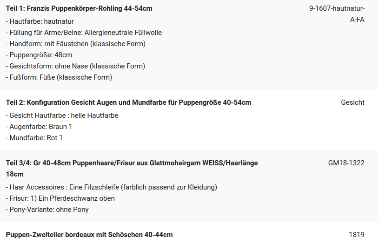Click the Füllung Allergieneutrale Füllwolle line
The height and width of the screenshot is (251, 379).
84,33
